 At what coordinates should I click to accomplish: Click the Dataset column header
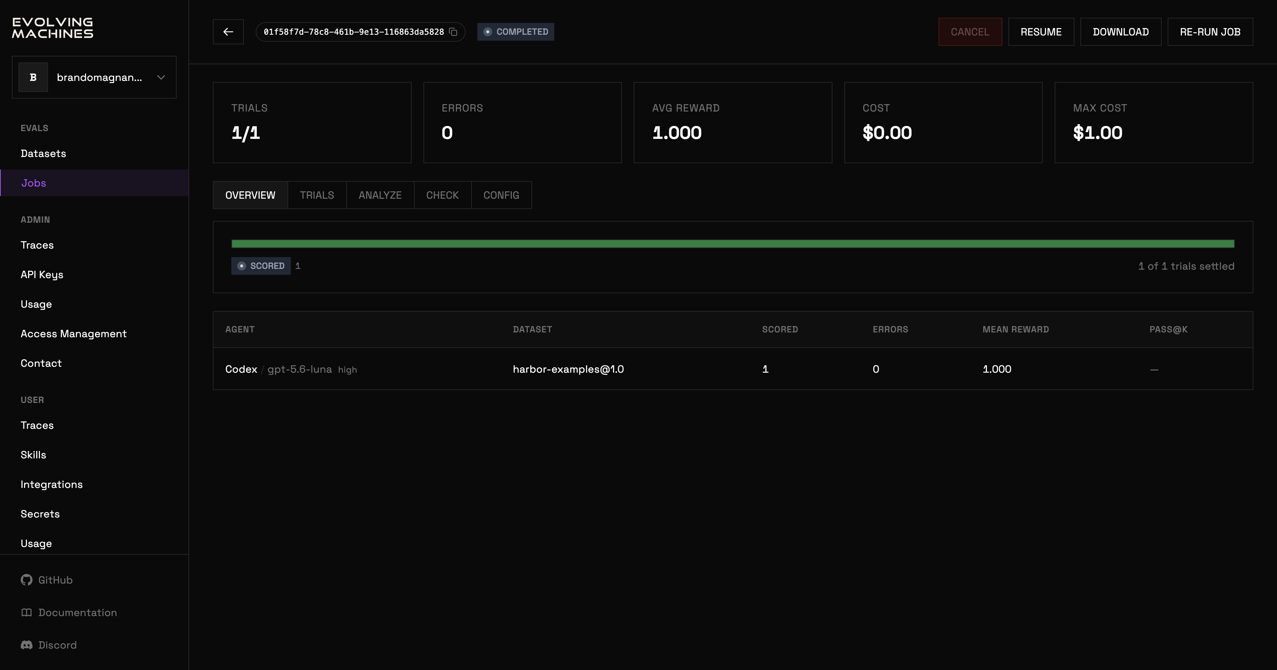pos(532,329)
